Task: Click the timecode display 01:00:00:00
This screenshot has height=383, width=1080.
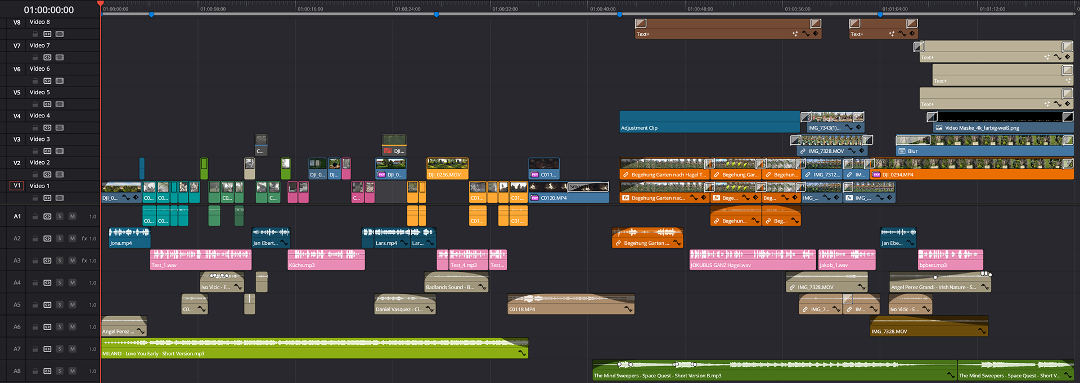Action: 49,10
